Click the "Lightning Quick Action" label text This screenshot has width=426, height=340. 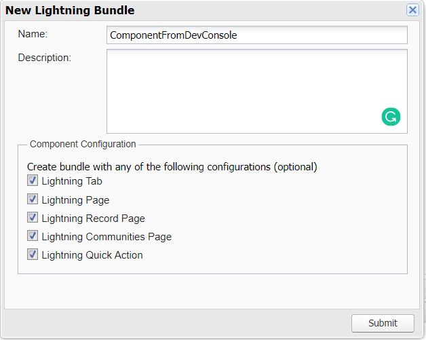point(92,255)
